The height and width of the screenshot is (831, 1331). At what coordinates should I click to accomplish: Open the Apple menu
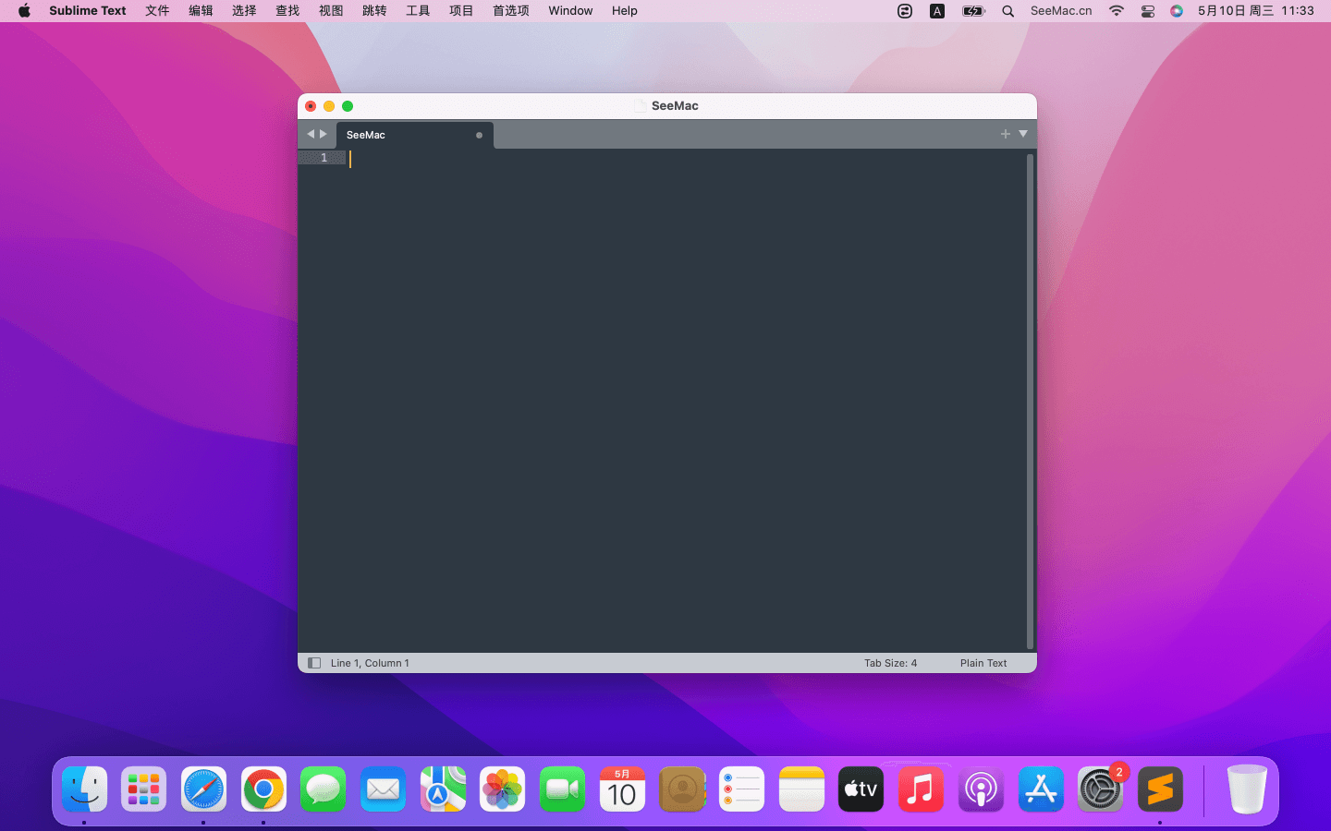coord(25,11)
